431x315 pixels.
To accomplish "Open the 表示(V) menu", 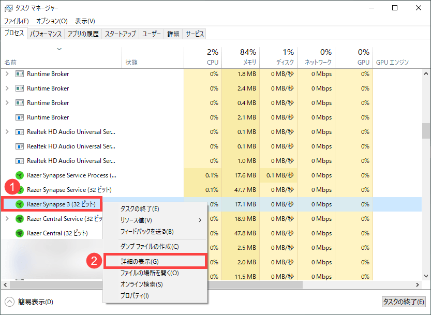I will click(85, 21).
